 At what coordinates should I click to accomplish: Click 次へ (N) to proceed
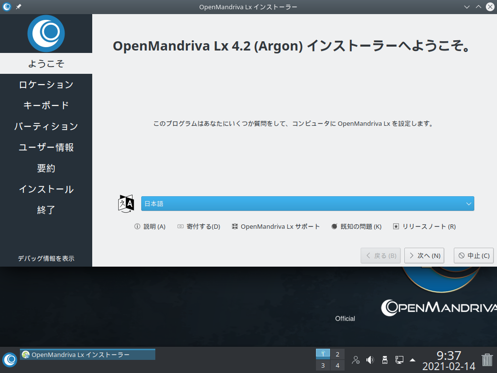coord(424,255)
